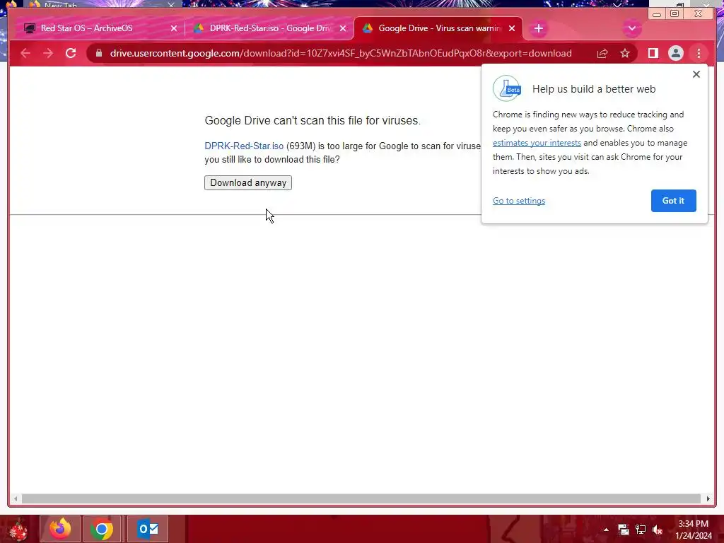Show hidden system tray icons
The image size is (724, 543).
(606, 530)
